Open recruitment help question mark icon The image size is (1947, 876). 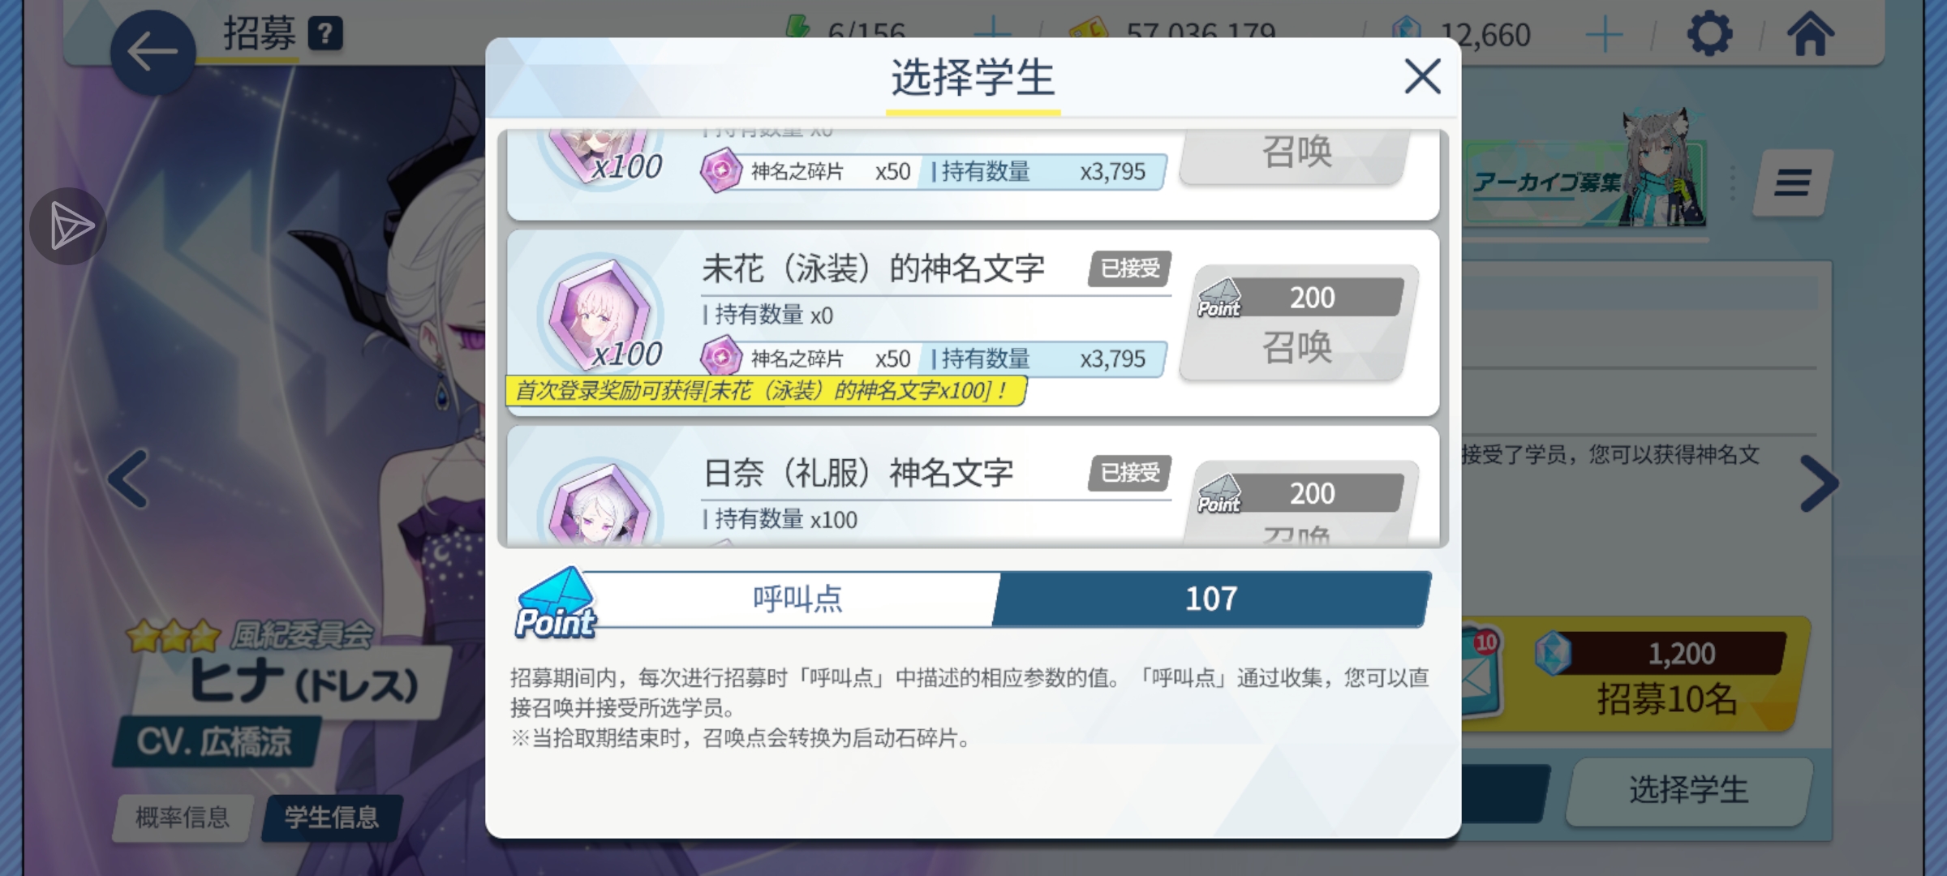tap(325, 33)
